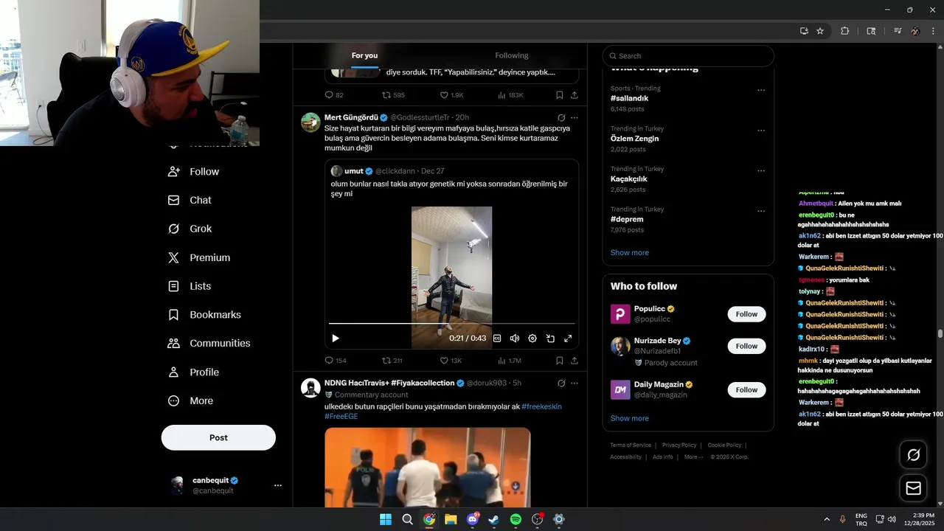Toggle picture-in-picture on the video player
The image size is (944, 531).
click(x=550, y=339)
